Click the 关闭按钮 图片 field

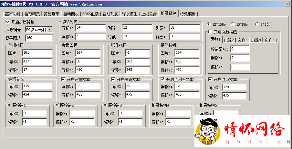[37, 53]
